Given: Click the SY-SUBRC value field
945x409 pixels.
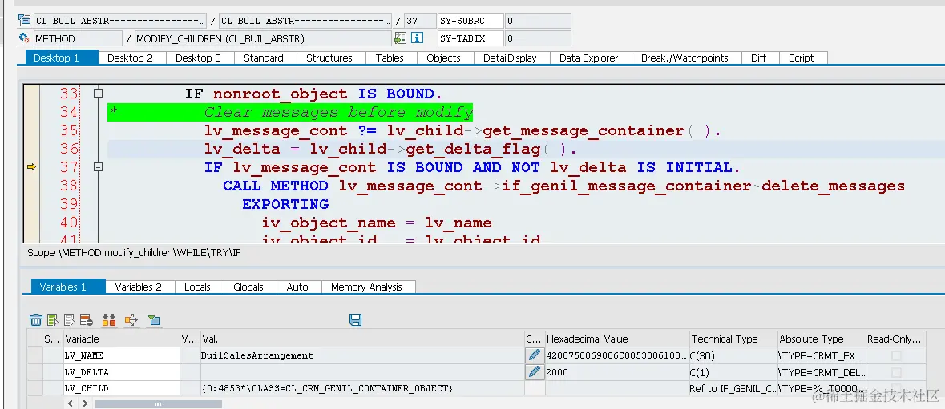Looking at the screenshot, I should pyautogui.click(x=538, y=21).
